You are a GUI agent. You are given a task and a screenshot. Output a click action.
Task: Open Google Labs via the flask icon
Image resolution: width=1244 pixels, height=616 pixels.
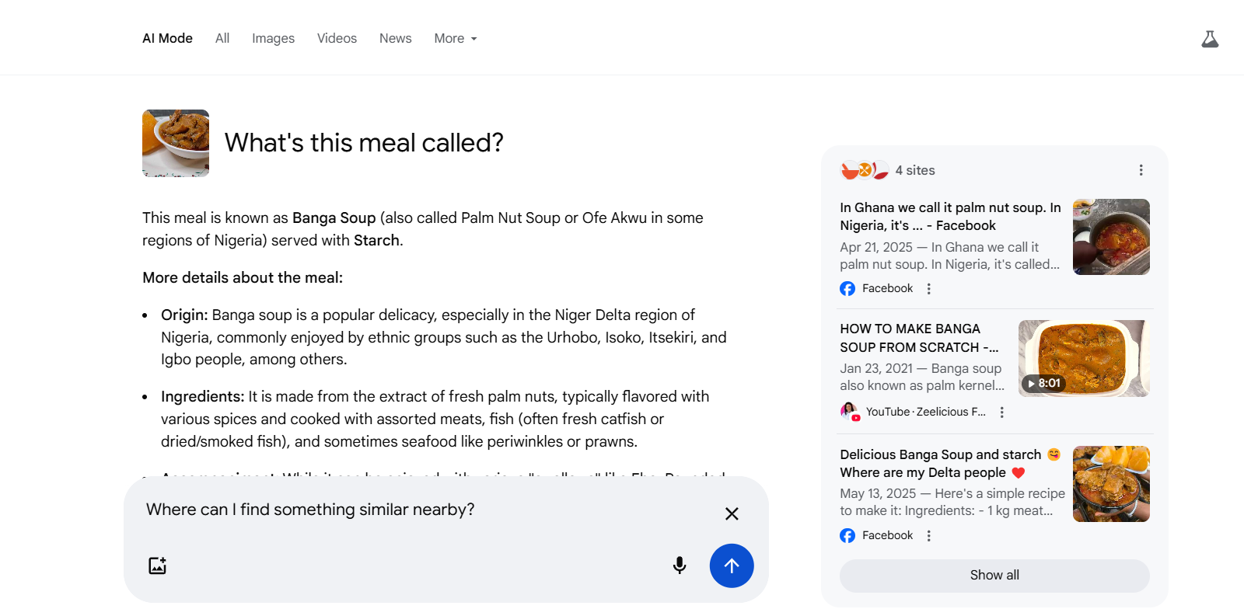click(x=1210, y=39)
